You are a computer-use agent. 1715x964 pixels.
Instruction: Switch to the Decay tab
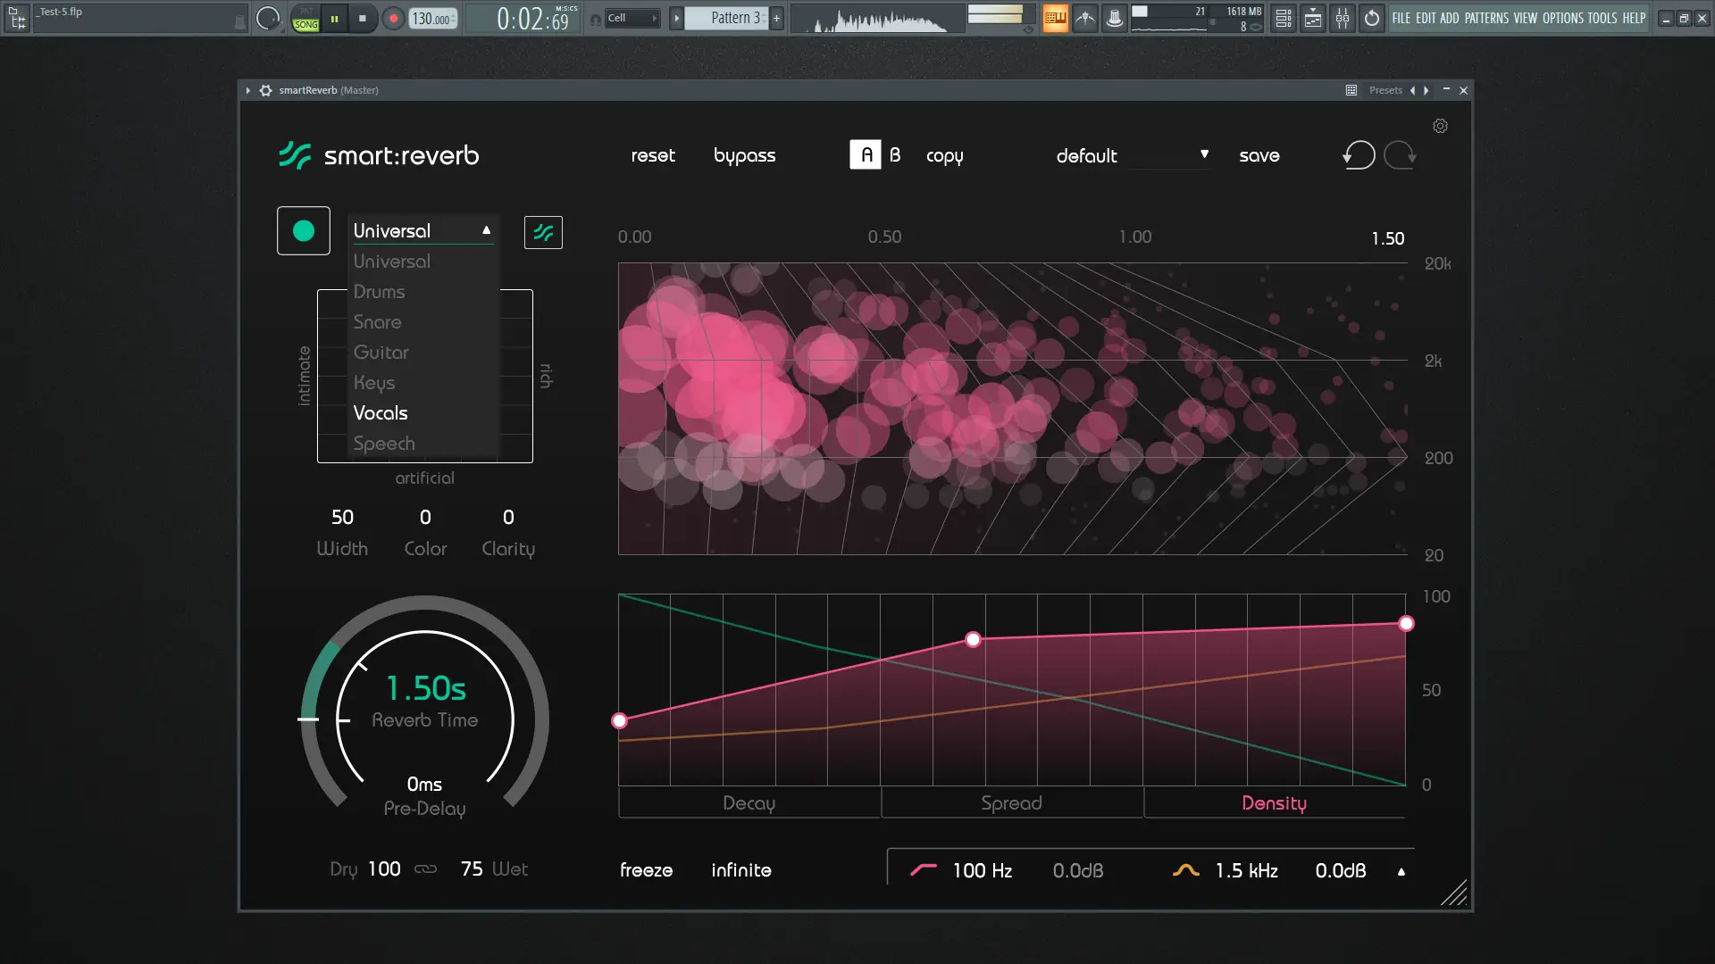(x=749, y=803)
